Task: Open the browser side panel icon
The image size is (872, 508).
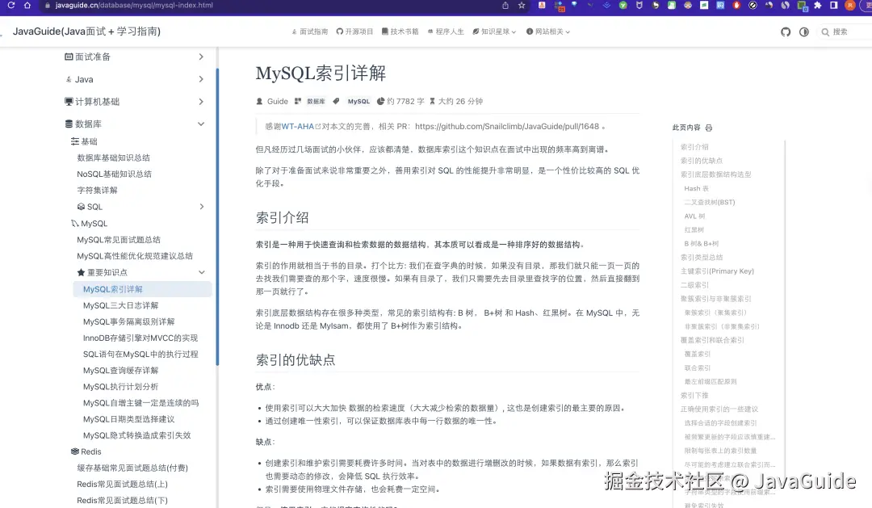Action: [833, 5]
